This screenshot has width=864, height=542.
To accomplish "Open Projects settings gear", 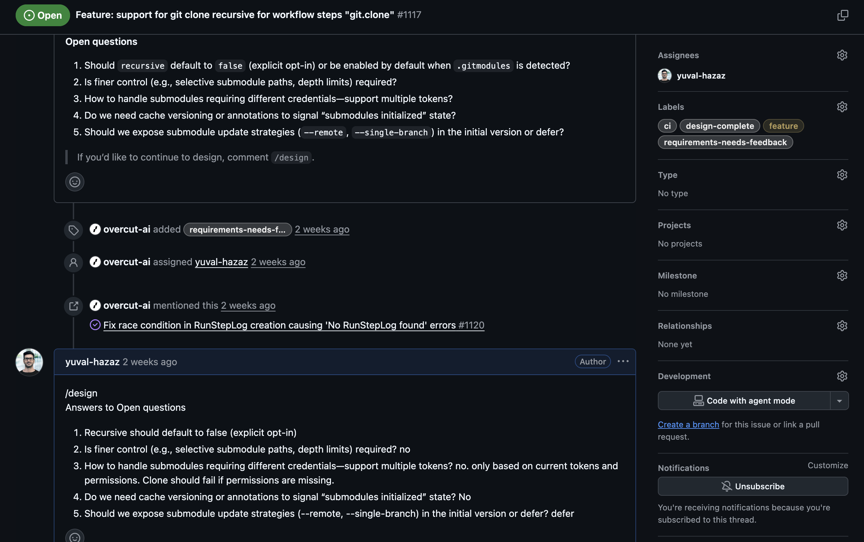I will coord(842,225).
